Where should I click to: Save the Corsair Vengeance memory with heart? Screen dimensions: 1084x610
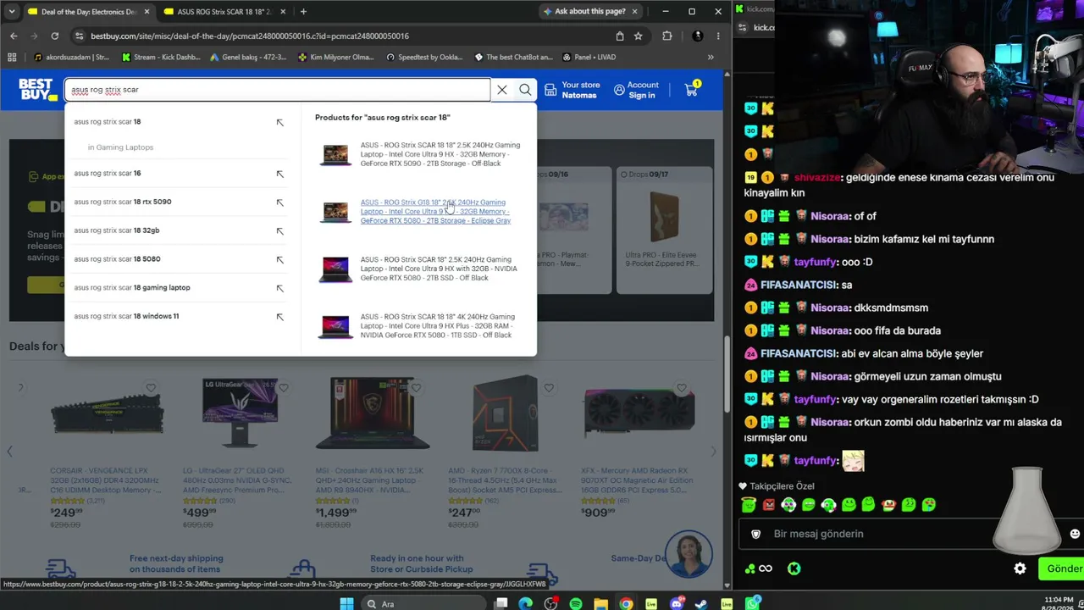coord(151,388)
